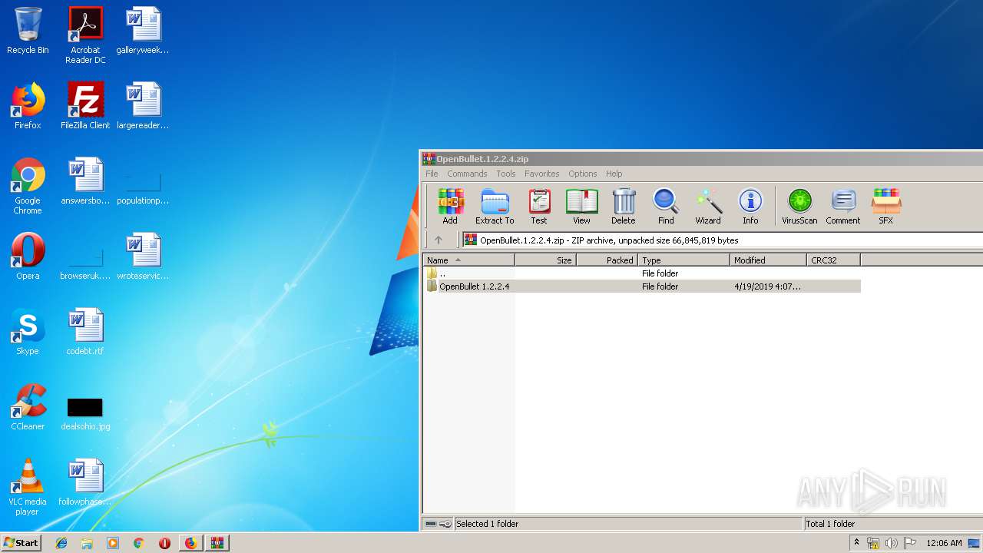This screenshot has width=983, height=553.
Task: Sort by the CRC32 column header
Action: coord(834,260)
